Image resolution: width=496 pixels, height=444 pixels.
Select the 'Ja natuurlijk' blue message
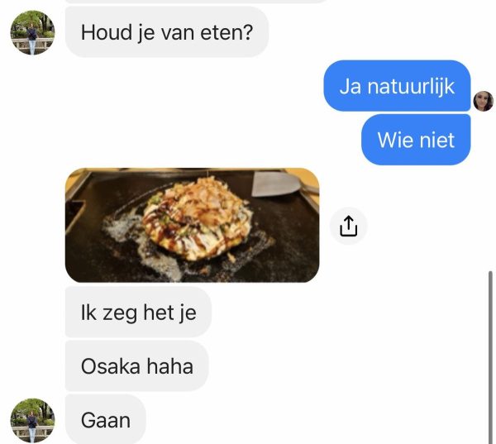pos(397,86)
